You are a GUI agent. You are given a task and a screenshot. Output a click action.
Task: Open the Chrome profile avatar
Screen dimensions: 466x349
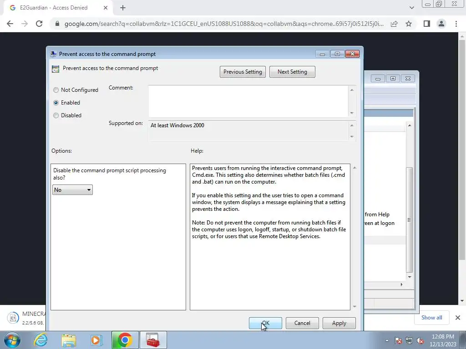click(x=441, y=24)
